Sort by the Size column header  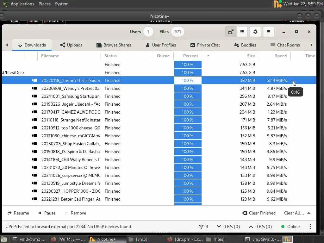(230, 56)
